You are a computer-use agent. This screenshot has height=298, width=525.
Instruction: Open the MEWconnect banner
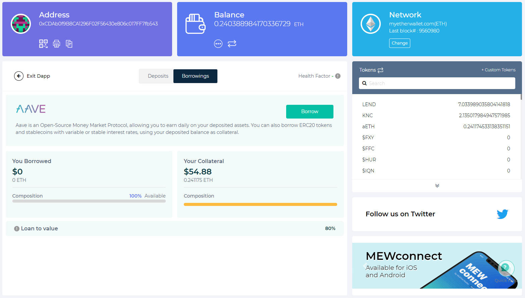pos(437,266)
